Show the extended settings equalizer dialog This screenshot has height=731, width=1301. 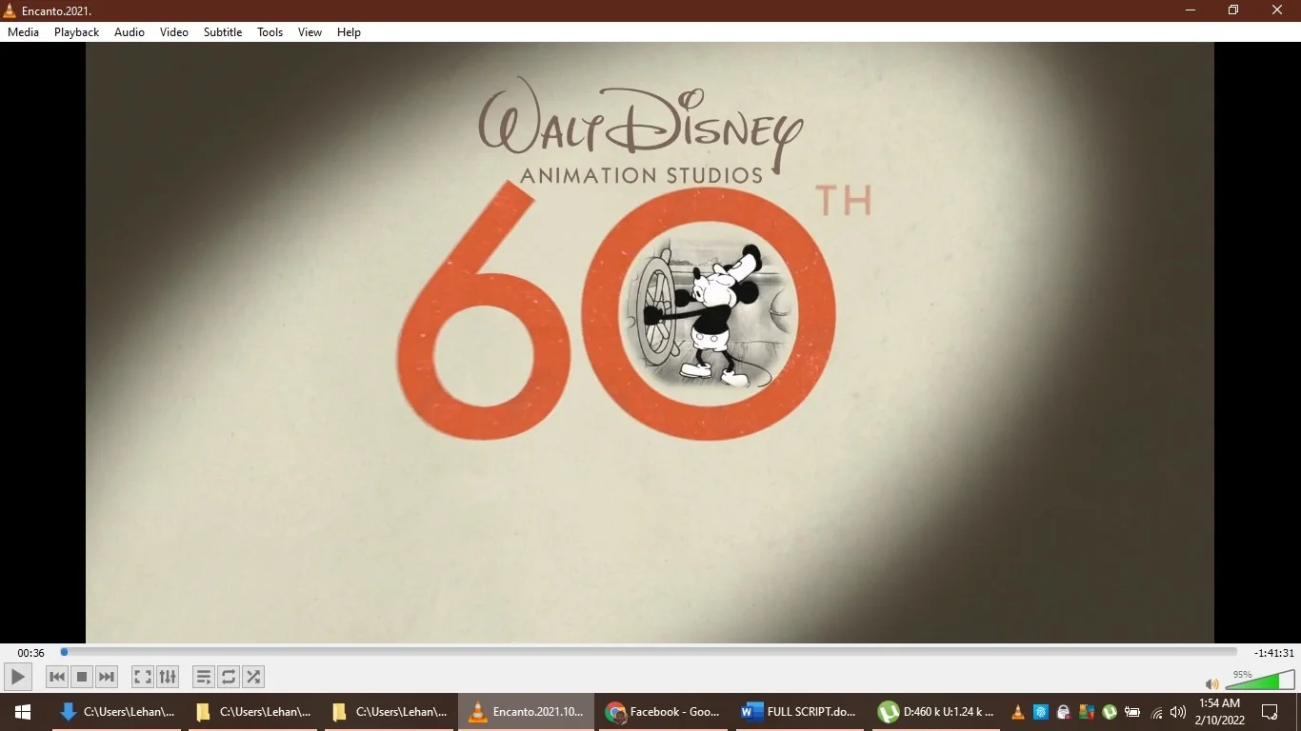[168, 677]
